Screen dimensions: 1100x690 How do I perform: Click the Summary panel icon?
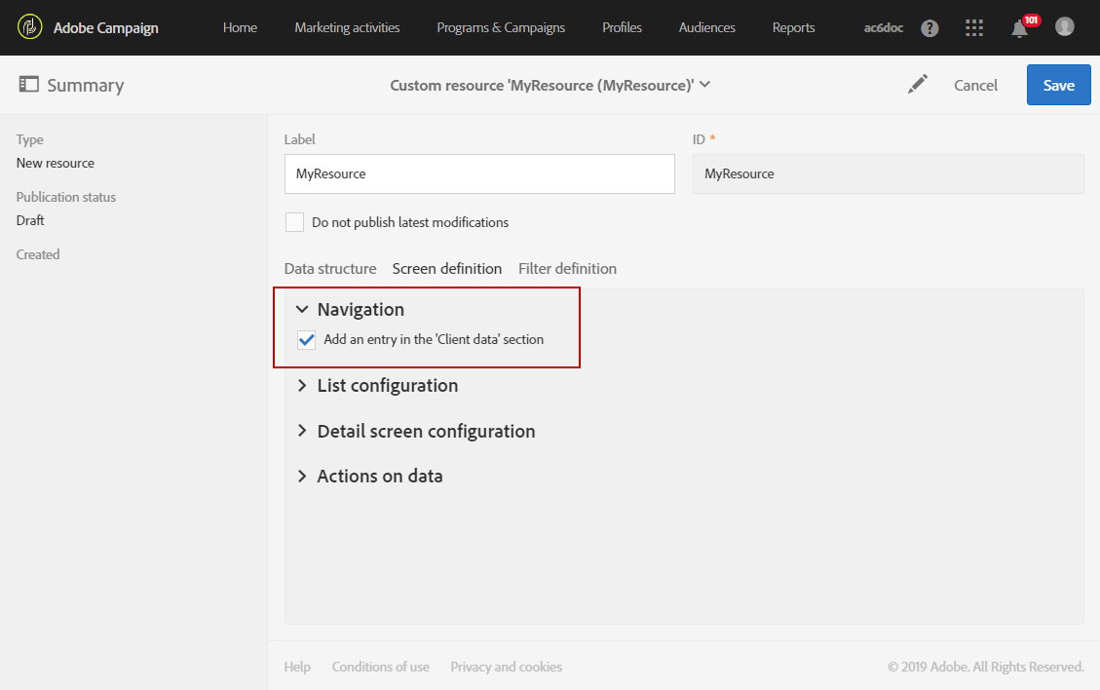coord(28,85)
